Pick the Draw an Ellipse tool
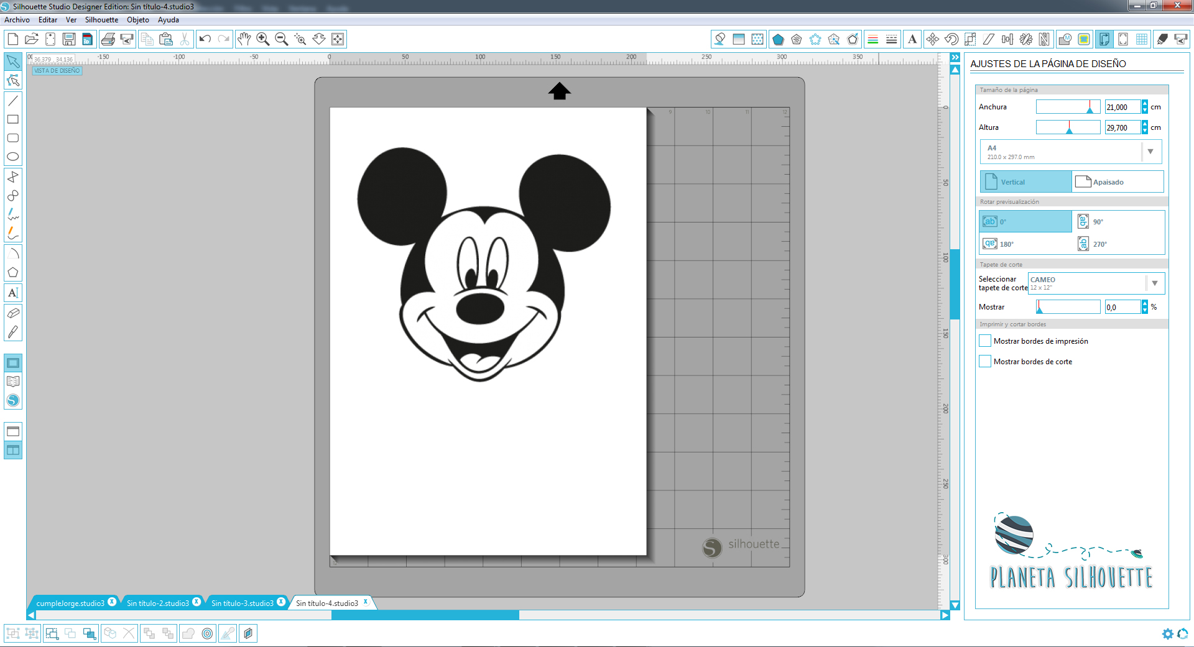 13,157
